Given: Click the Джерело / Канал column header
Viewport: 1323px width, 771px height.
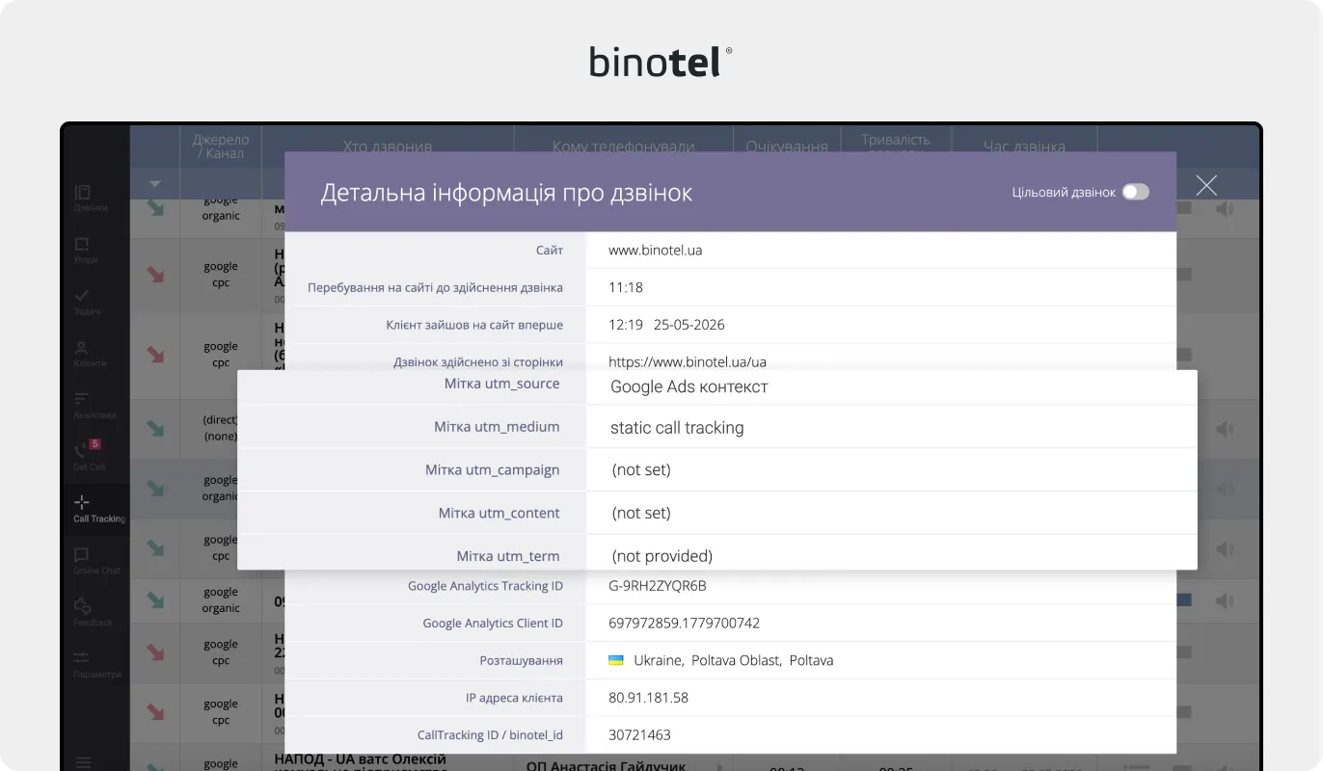Looking at the screenshot, I should coord(221,146).
